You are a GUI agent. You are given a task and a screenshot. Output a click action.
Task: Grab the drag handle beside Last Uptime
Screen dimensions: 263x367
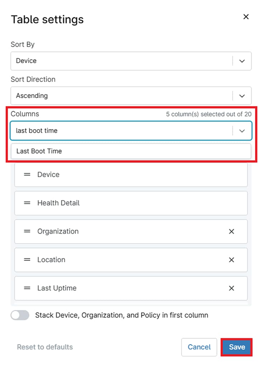27,288
